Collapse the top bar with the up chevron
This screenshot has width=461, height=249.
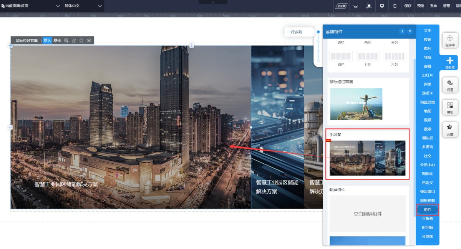pyautogui.click(x=213, y=2)
